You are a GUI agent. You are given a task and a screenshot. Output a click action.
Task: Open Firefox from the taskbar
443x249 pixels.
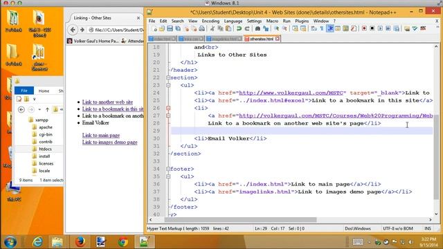pyautogui.click(x=80, y=241)
